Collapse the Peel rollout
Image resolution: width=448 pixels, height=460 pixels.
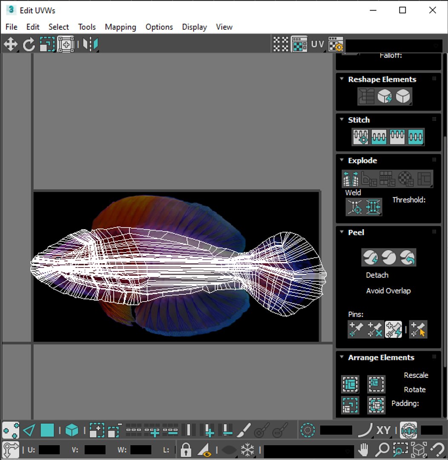pos(342,232)
